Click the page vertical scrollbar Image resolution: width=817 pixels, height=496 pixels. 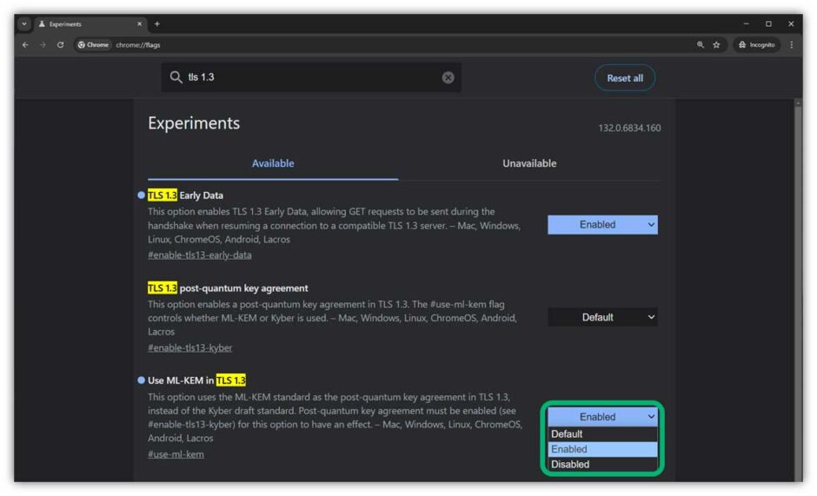[798, 289]
